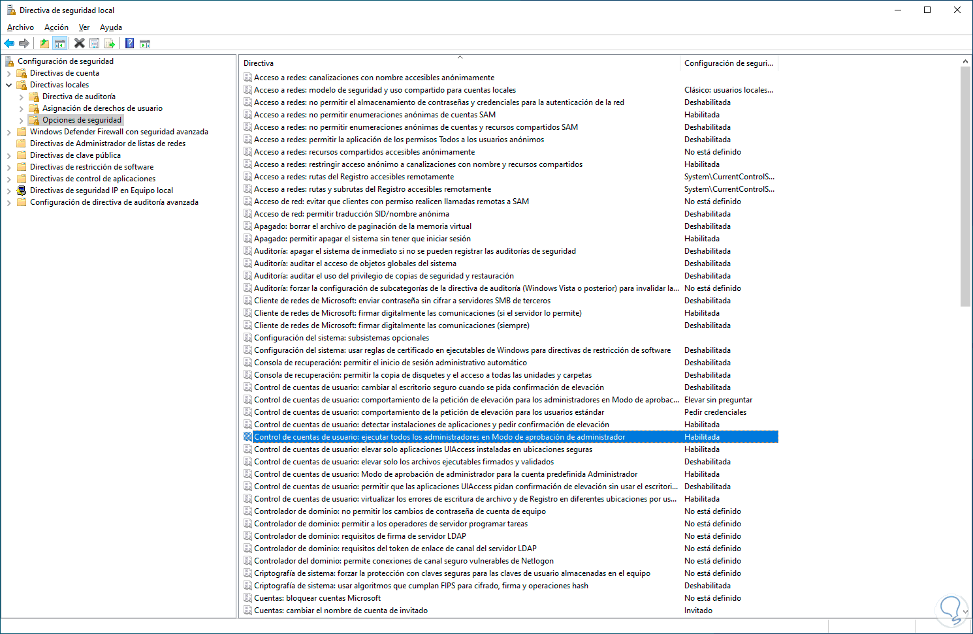973x634 pixels.
Task: Toggle the show/hide console tree icon
Action: coord(59,44)
